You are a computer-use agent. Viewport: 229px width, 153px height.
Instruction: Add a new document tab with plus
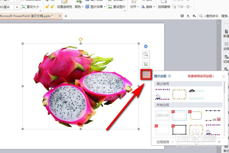tap(66, 16)
